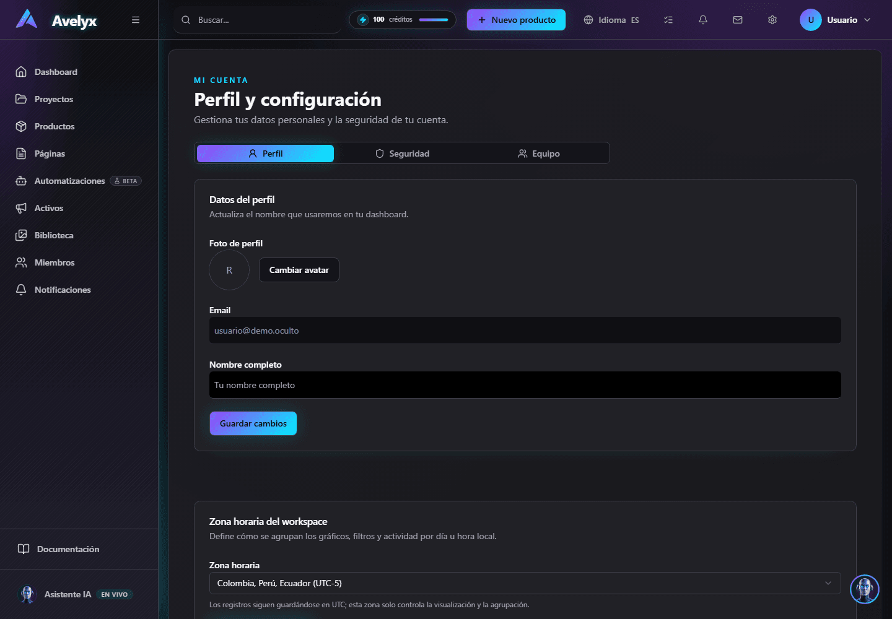The image size is (892, 619).
Task: Collapse sidebar with hamburger menu icon
Action: [x=136, y=20]
